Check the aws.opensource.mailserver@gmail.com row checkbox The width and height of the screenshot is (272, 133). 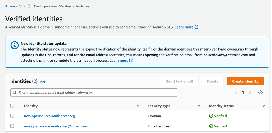coord(12,126)
